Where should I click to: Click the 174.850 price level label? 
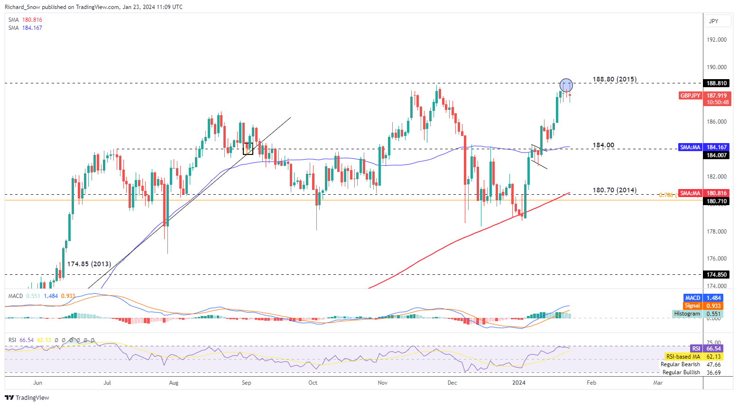coord(717,275)
